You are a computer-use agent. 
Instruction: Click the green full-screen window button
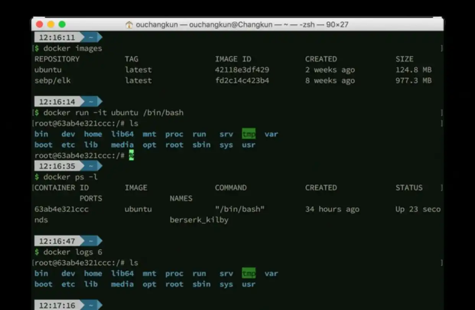[x=62, y=24]
